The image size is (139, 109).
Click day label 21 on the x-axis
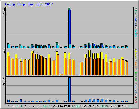coord(90,106)
